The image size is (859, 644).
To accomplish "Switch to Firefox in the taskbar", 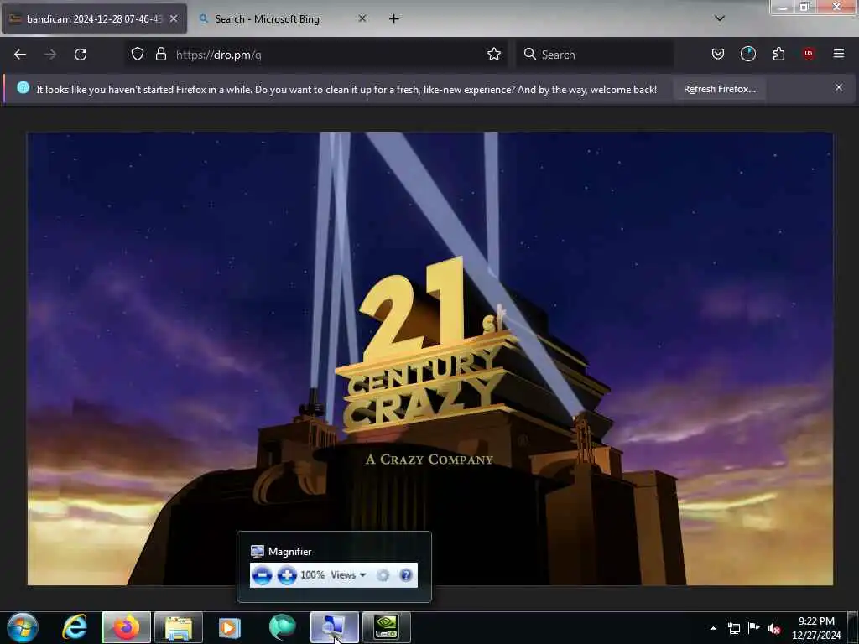I will tap(126, 627).
